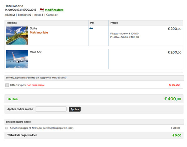Click the Volo A/R flight label
The image size is (187, 147).
(36, 52)
